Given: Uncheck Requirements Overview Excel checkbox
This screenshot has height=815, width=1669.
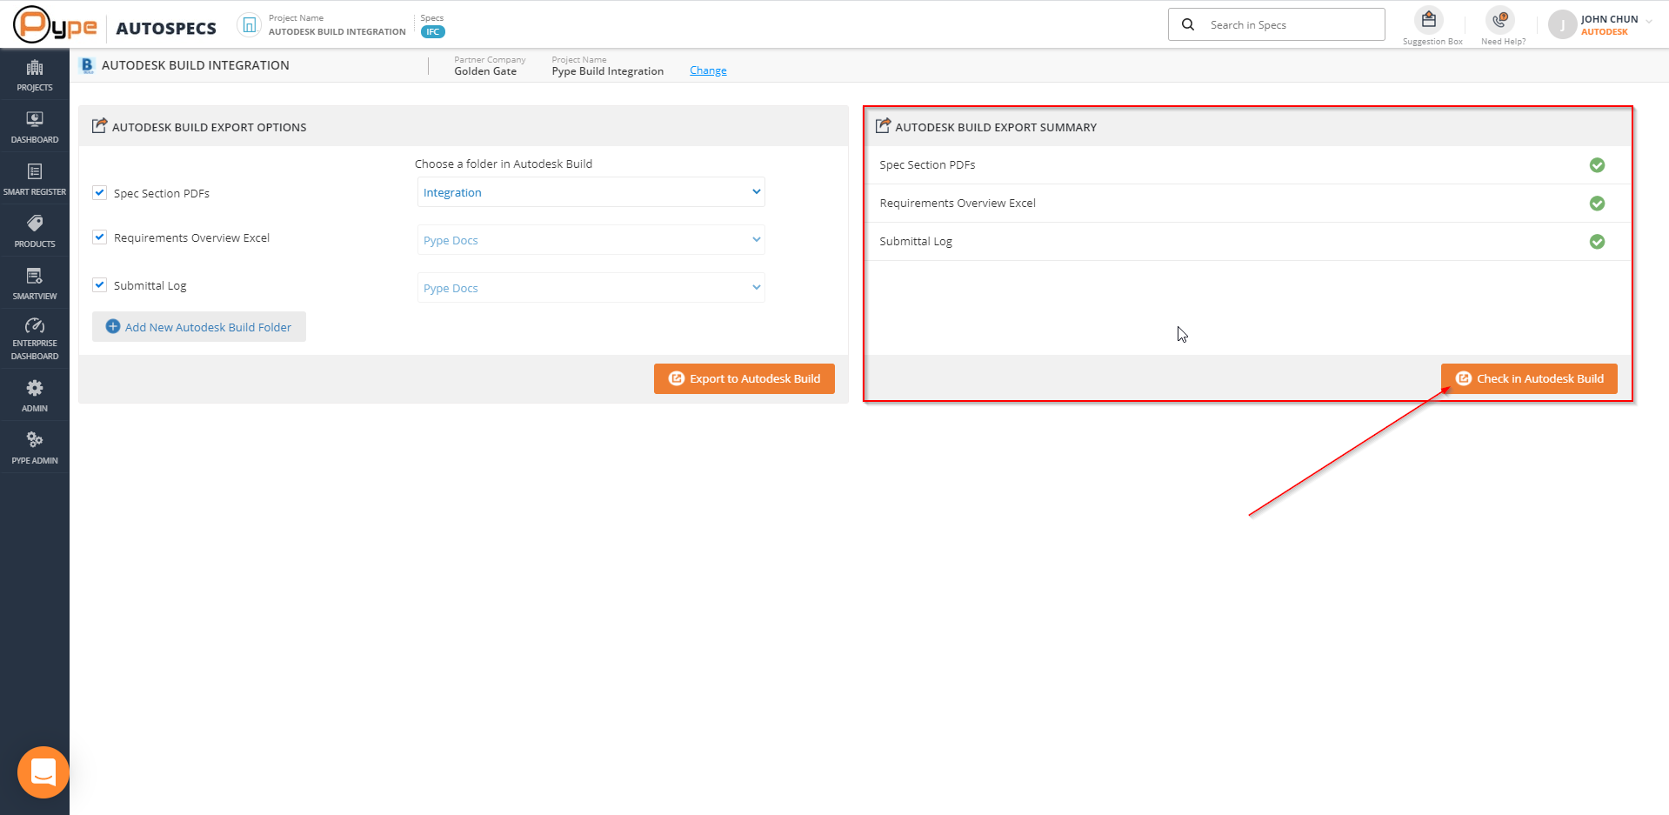Looking at the screenshot, I should click(x=100, y=237).
